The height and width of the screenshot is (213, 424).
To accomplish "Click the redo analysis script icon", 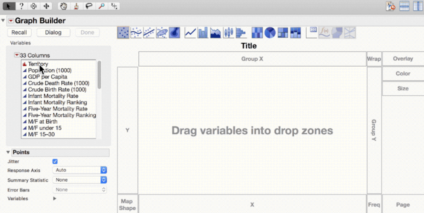I will [x=390, y=6].
